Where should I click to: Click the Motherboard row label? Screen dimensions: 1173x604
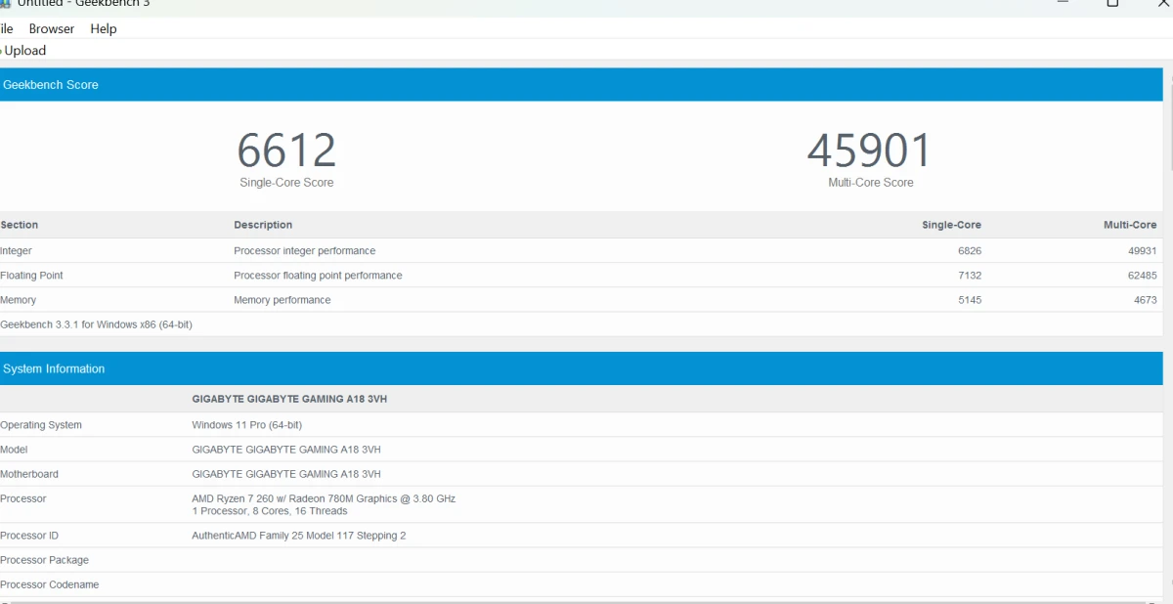[x=29, y=474]
